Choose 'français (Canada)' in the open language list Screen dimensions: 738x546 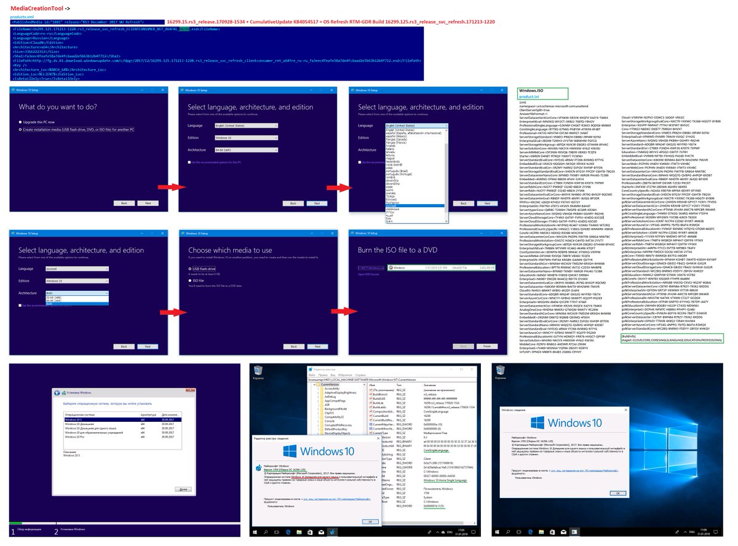pos(415,139)
